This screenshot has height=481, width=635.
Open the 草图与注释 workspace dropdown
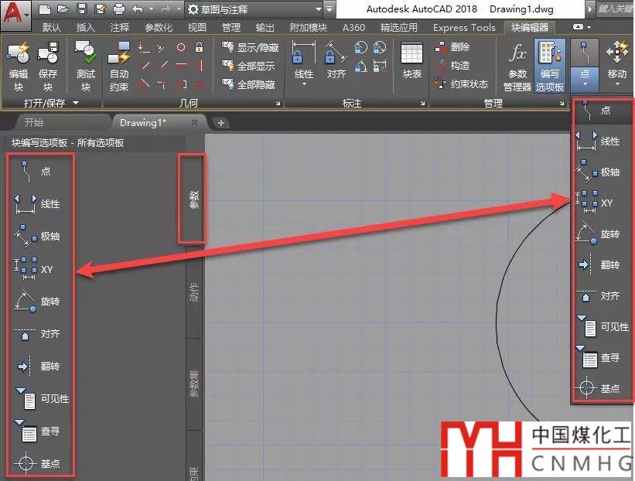pyautogui.click(x=254, y=9)
